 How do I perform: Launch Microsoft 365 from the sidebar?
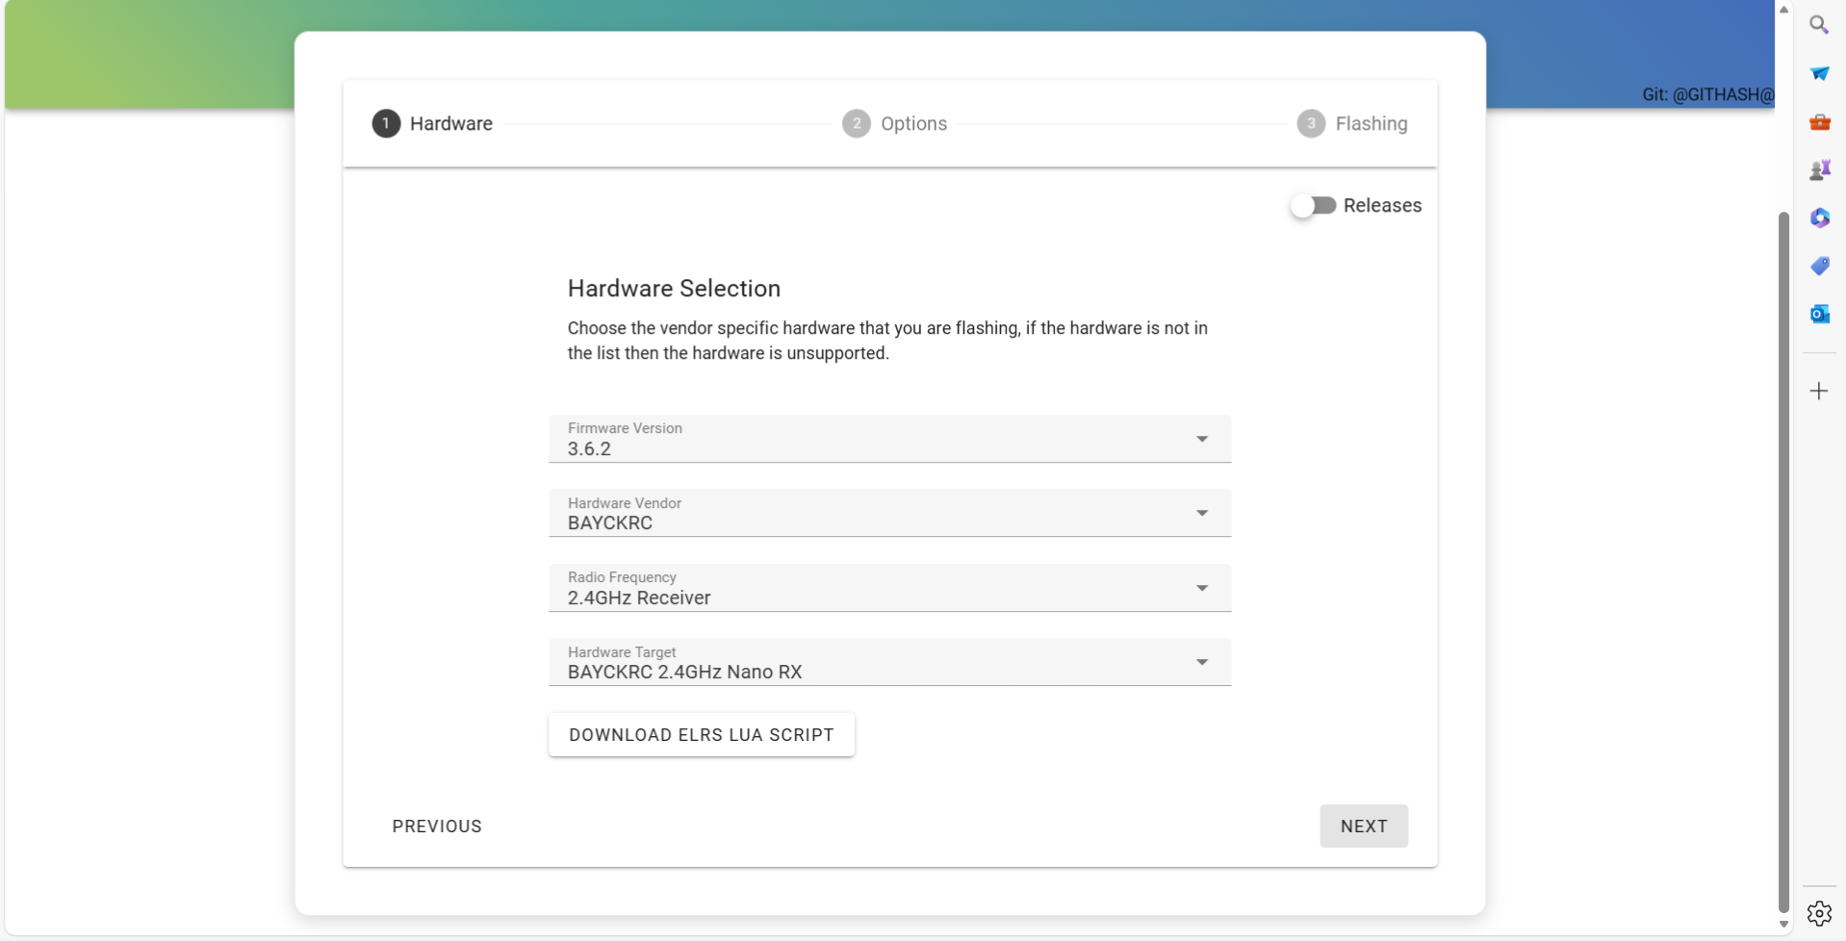[1818, 218]
